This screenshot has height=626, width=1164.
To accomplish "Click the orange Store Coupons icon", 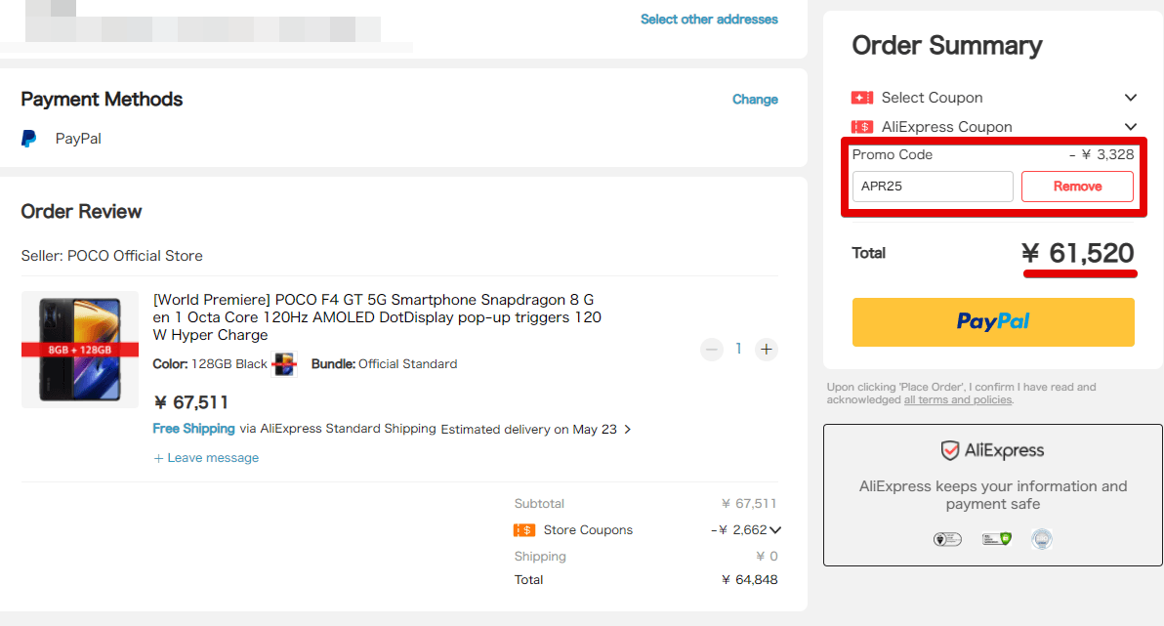I will (x=523, y=530).
